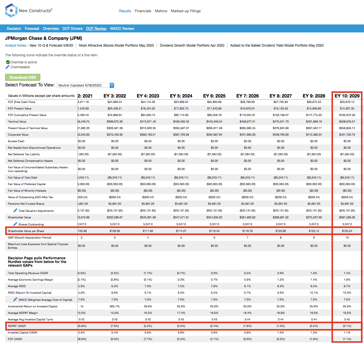This screenshot has height=344, width=364.
Task: Click the 'Present Value of Terminal Value' row label
Action: [x=28, y=128]
